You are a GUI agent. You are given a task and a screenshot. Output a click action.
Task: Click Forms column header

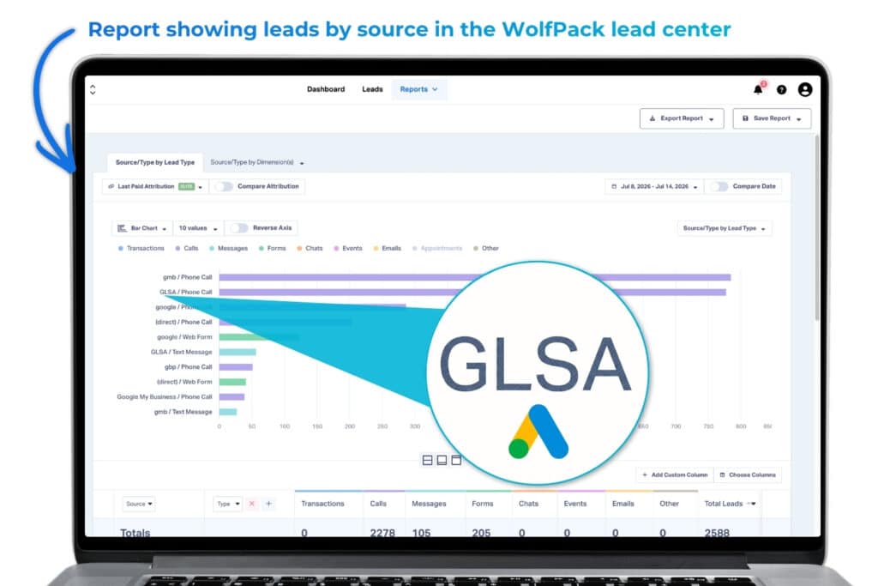pyautogui.click(x=482, y=504)
